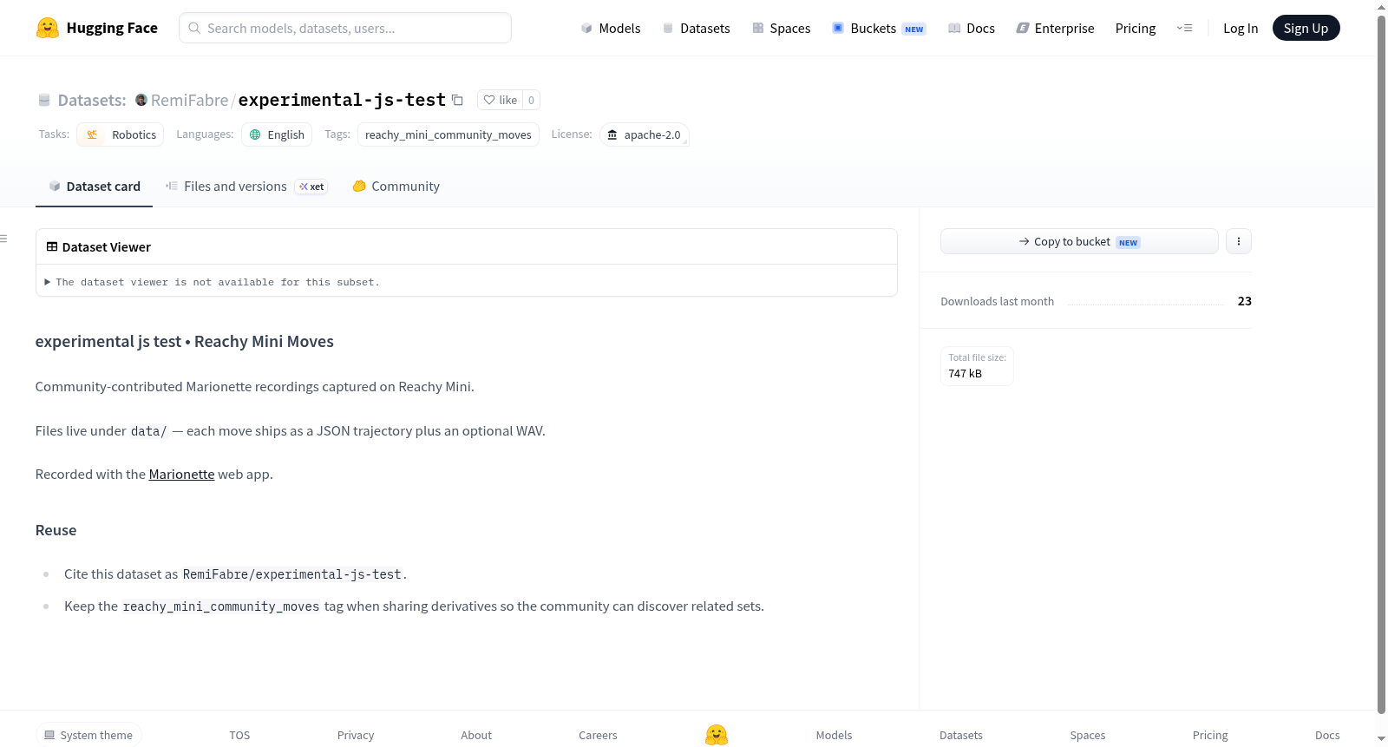Expand the additional navigation menu
The height and width of the screenshot is (747, 1388).
(x=1184, y=28)
